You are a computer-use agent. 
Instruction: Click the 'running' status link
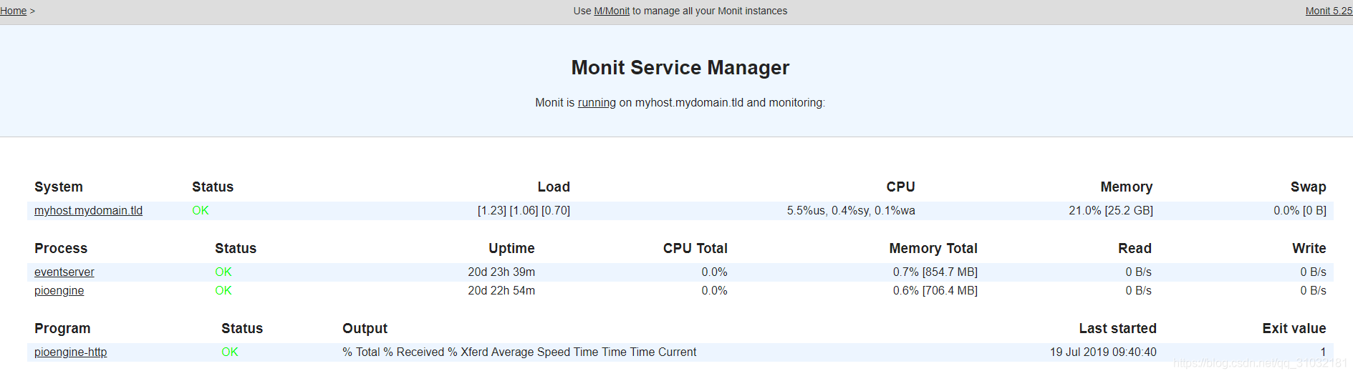pyautogui.click(x=597, y=103)
